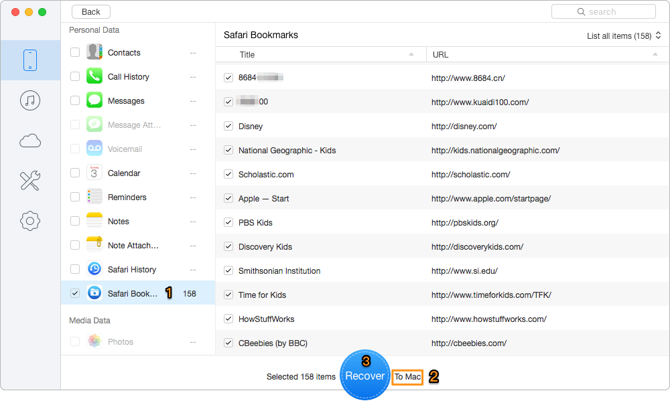Click the Contacts app icon
This screenshot has width=670, height=407.
point(94,52)
